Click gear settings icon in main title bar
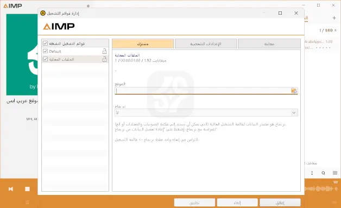 88,6
